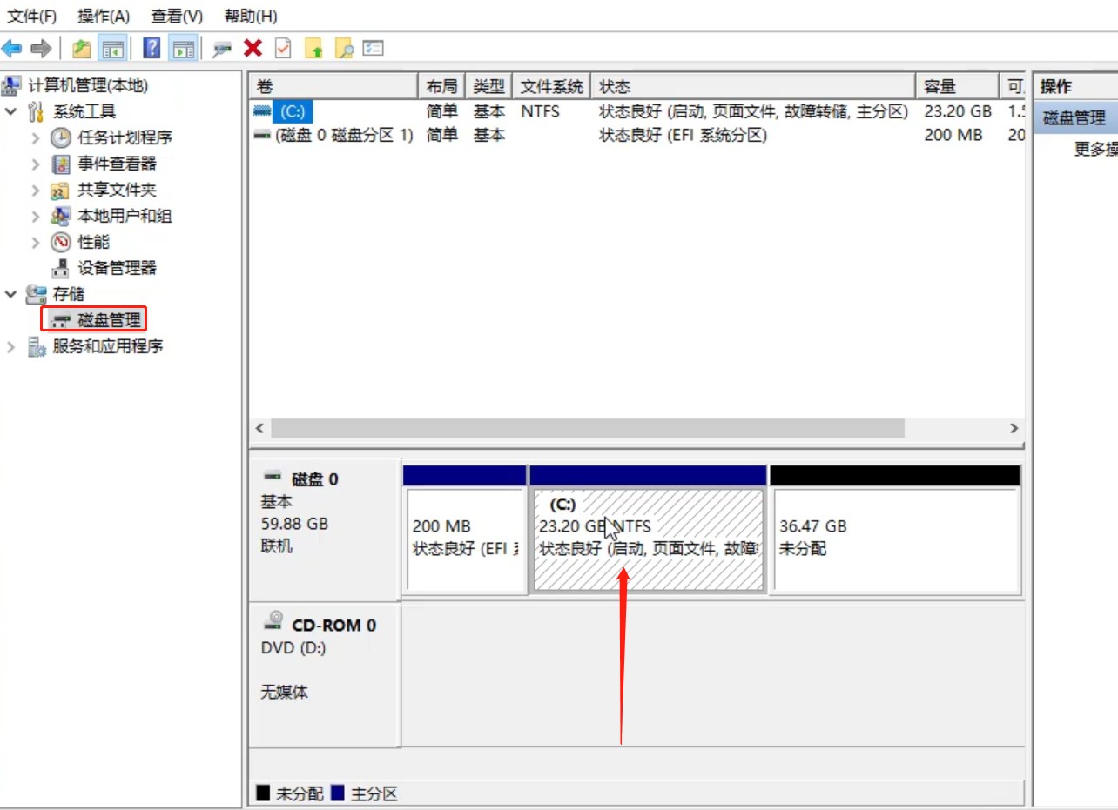Viewport: 1118px width, 810px height.
Task: Select 磁盘管理 in the tree
Action: coord(109,320)
